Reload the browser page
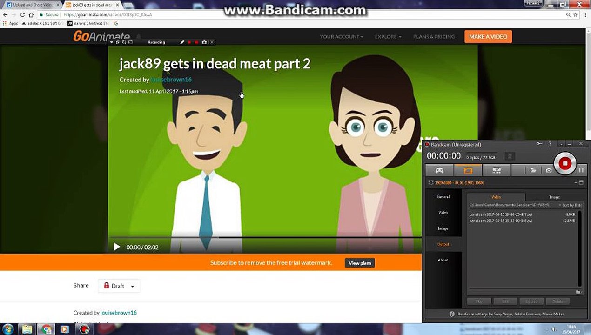Screen dimensions: 591x335 (22, 15)
